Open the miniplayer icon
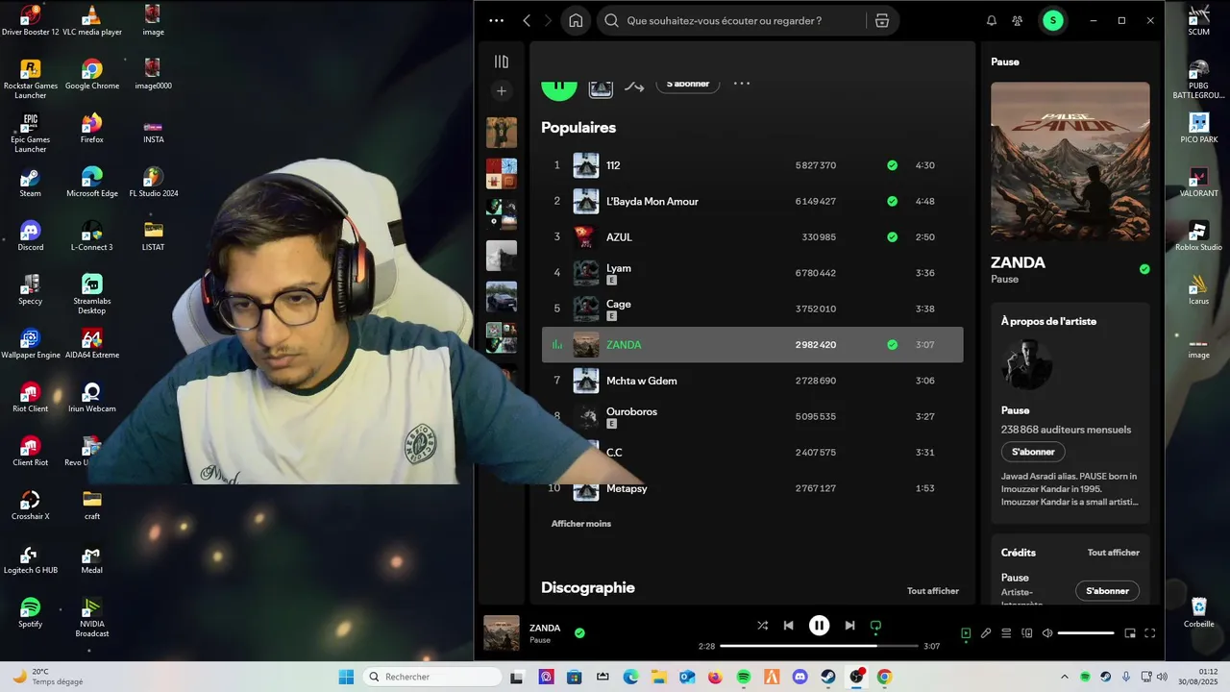The image size is (1230, 692). pyautogui.click(x=1130, y=633)
